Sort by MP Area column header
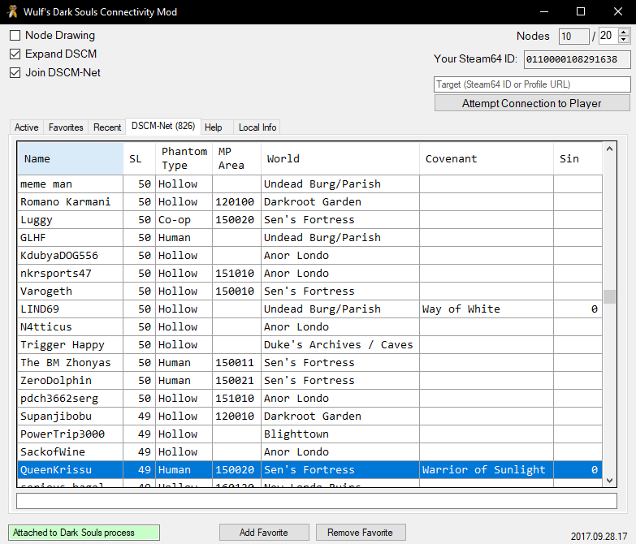The width and height of the screenshot is (636, 544). 236,158
